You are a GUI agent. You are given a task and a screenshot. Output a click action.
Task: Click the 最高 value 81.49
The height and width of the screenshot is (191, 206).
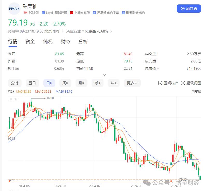tap(128, 54)
